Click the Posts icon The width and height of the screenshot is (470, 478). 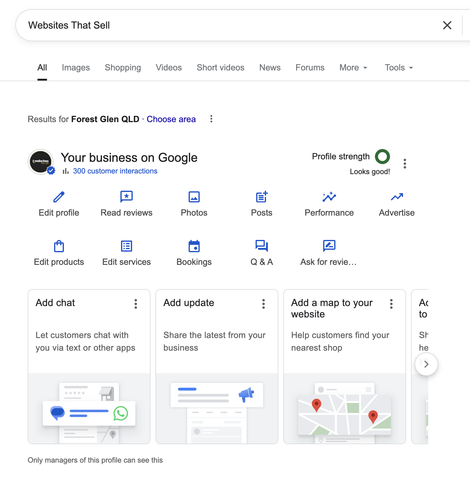(262, 197)
